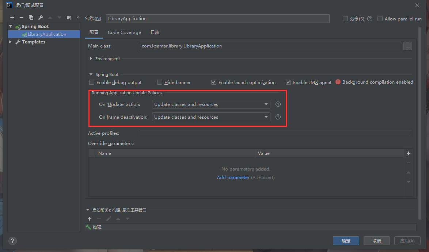This screenshot has height=252, width=429.
Task: Switch to 配置 tab
Action: click(94, 32)
